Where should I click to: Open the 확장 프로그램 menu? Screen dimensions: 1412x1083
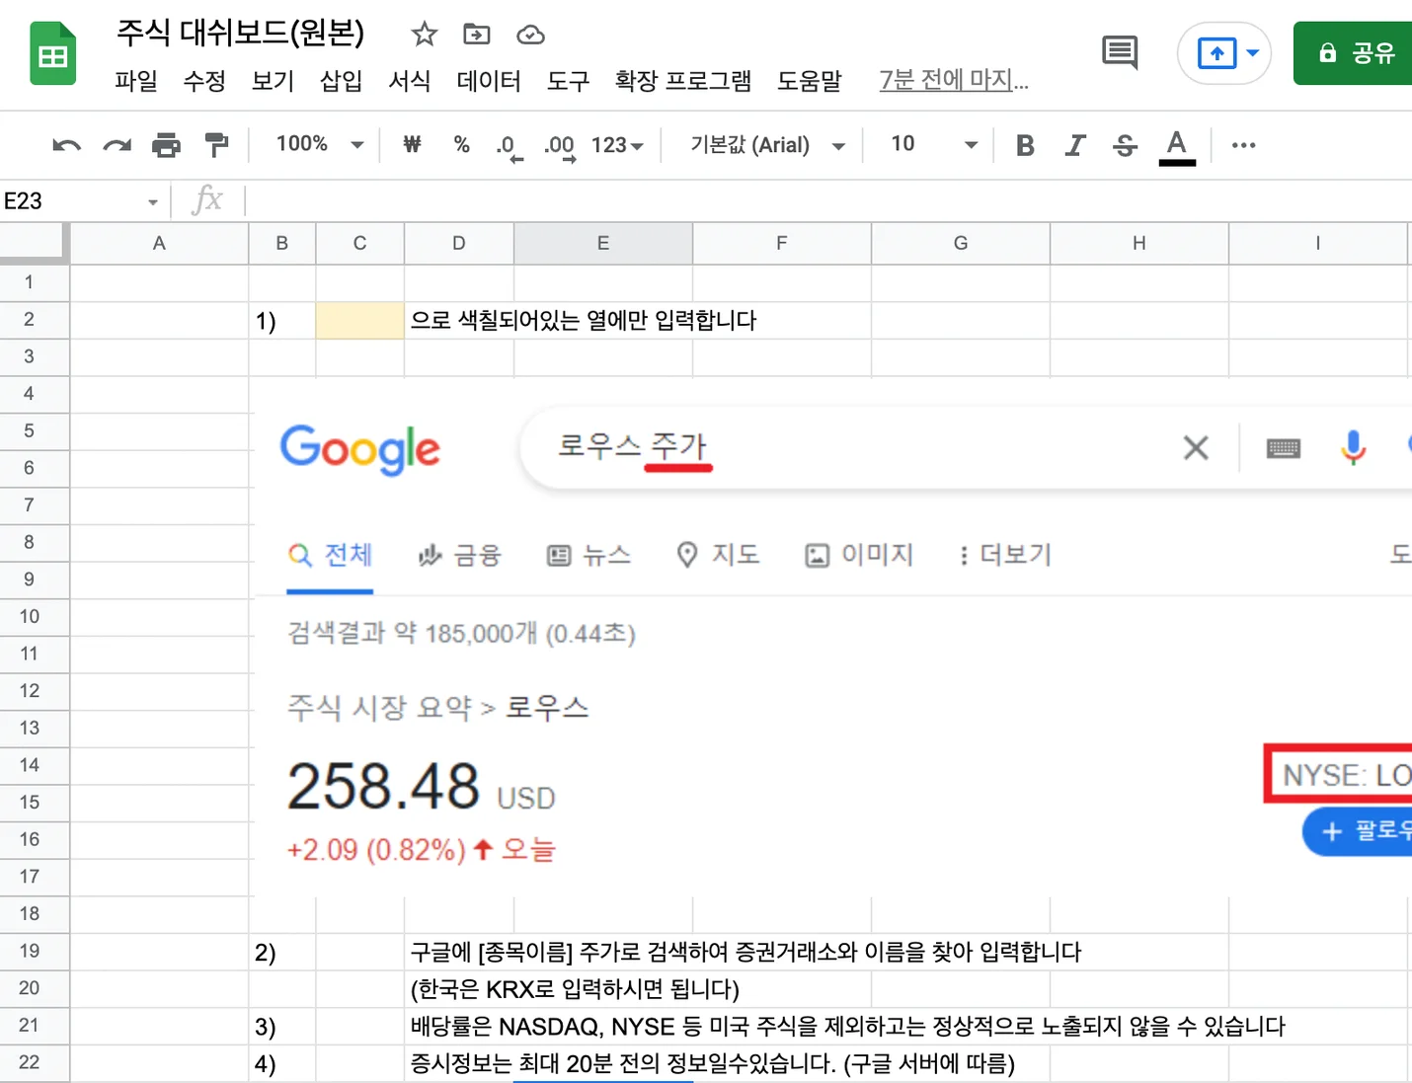click(x=682, y=81)
